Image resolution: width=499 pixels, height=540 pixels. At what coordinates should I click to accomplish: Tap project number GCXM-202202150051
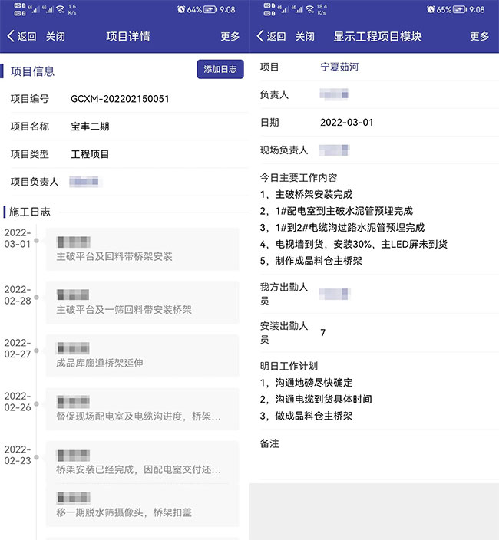click(x=120, y=99)
